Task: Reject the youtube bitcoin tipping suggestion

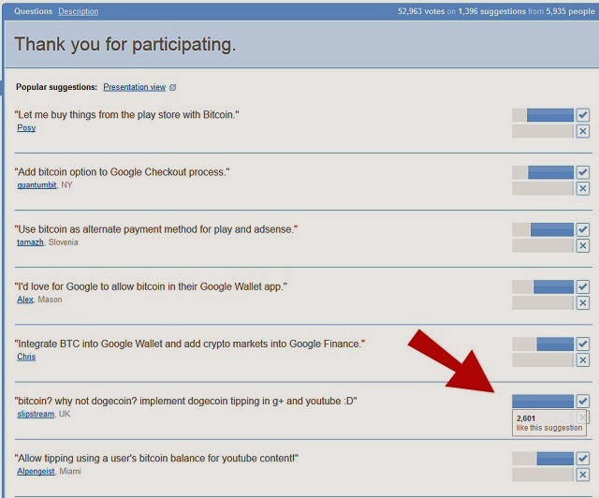Action: (x=582, y=475)
